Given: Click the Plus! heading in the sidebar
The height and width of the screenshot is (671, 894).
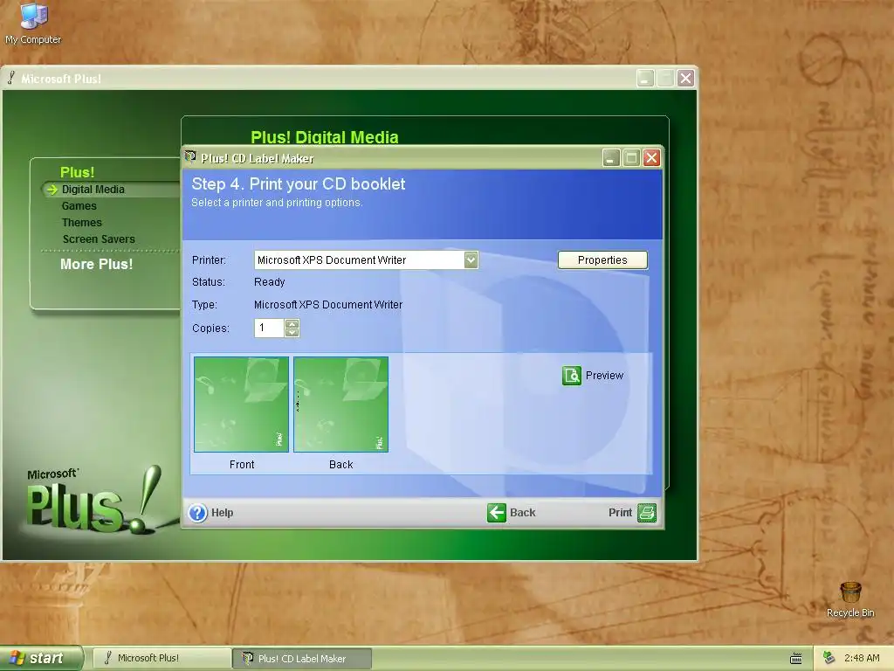Looking at the screenshot, I should (78, 172).
